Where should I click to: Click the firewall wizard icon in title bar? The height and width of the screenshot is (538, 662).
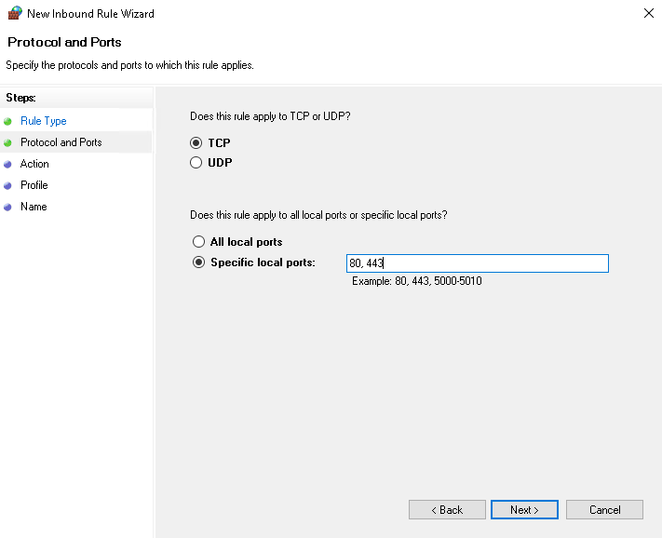(x=13, y=14)
